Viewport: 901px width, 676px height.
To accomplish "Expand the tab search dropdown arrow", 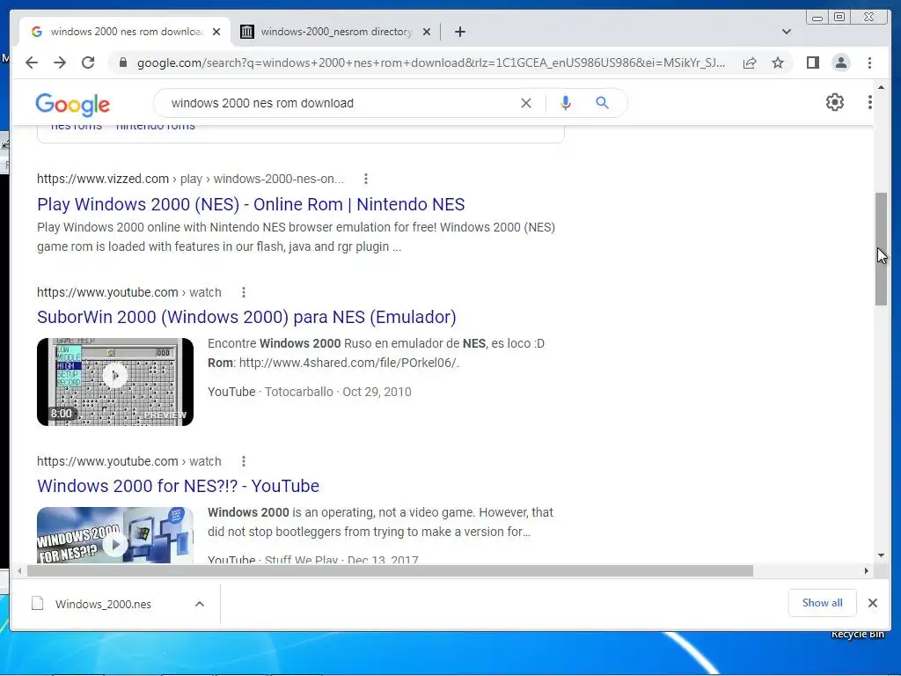I will click(x=786, y=32).
